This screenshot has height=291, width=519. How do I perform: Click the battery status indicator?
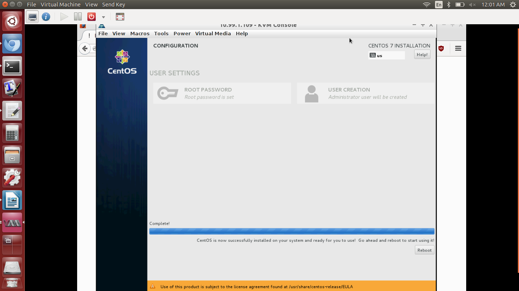tap(460, 5)
